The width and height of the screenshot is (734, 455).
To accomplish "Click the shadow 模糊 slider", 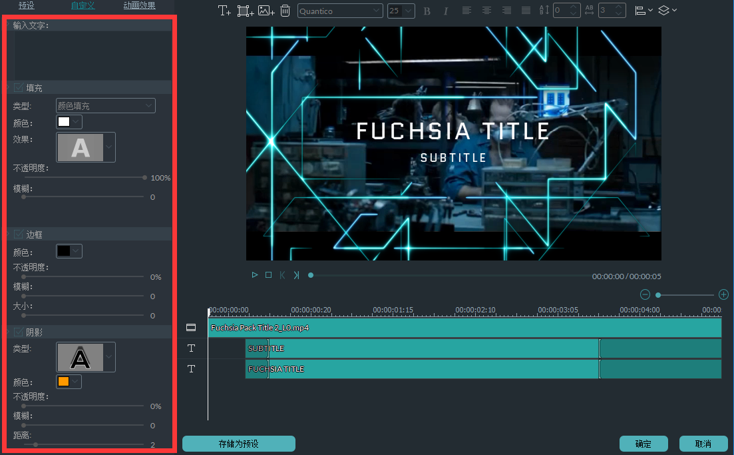I will click(x=83, y=425).
